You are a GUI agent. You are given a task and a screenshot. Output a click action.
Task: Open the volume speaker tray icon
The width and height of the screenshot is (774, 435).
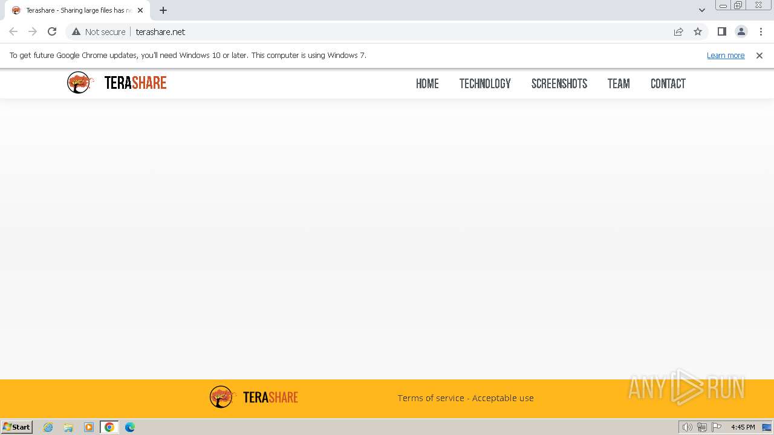[687, 427]
